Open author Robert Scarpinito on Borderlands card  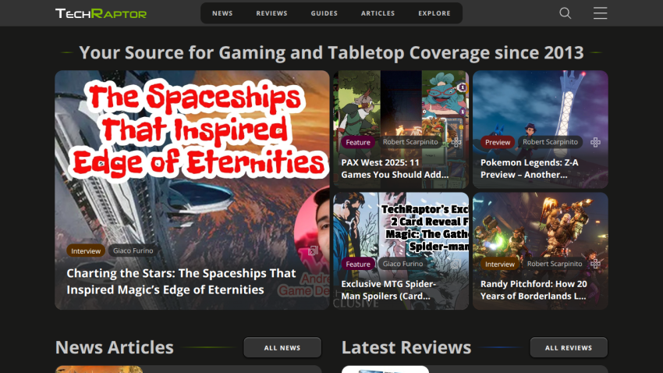pos(555,264)
